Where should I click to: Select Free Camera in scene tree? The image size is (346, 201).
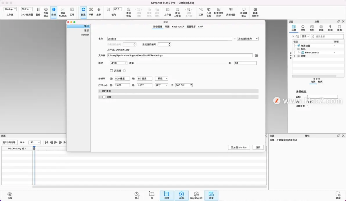pyautogui.click(x=311, y=53)
